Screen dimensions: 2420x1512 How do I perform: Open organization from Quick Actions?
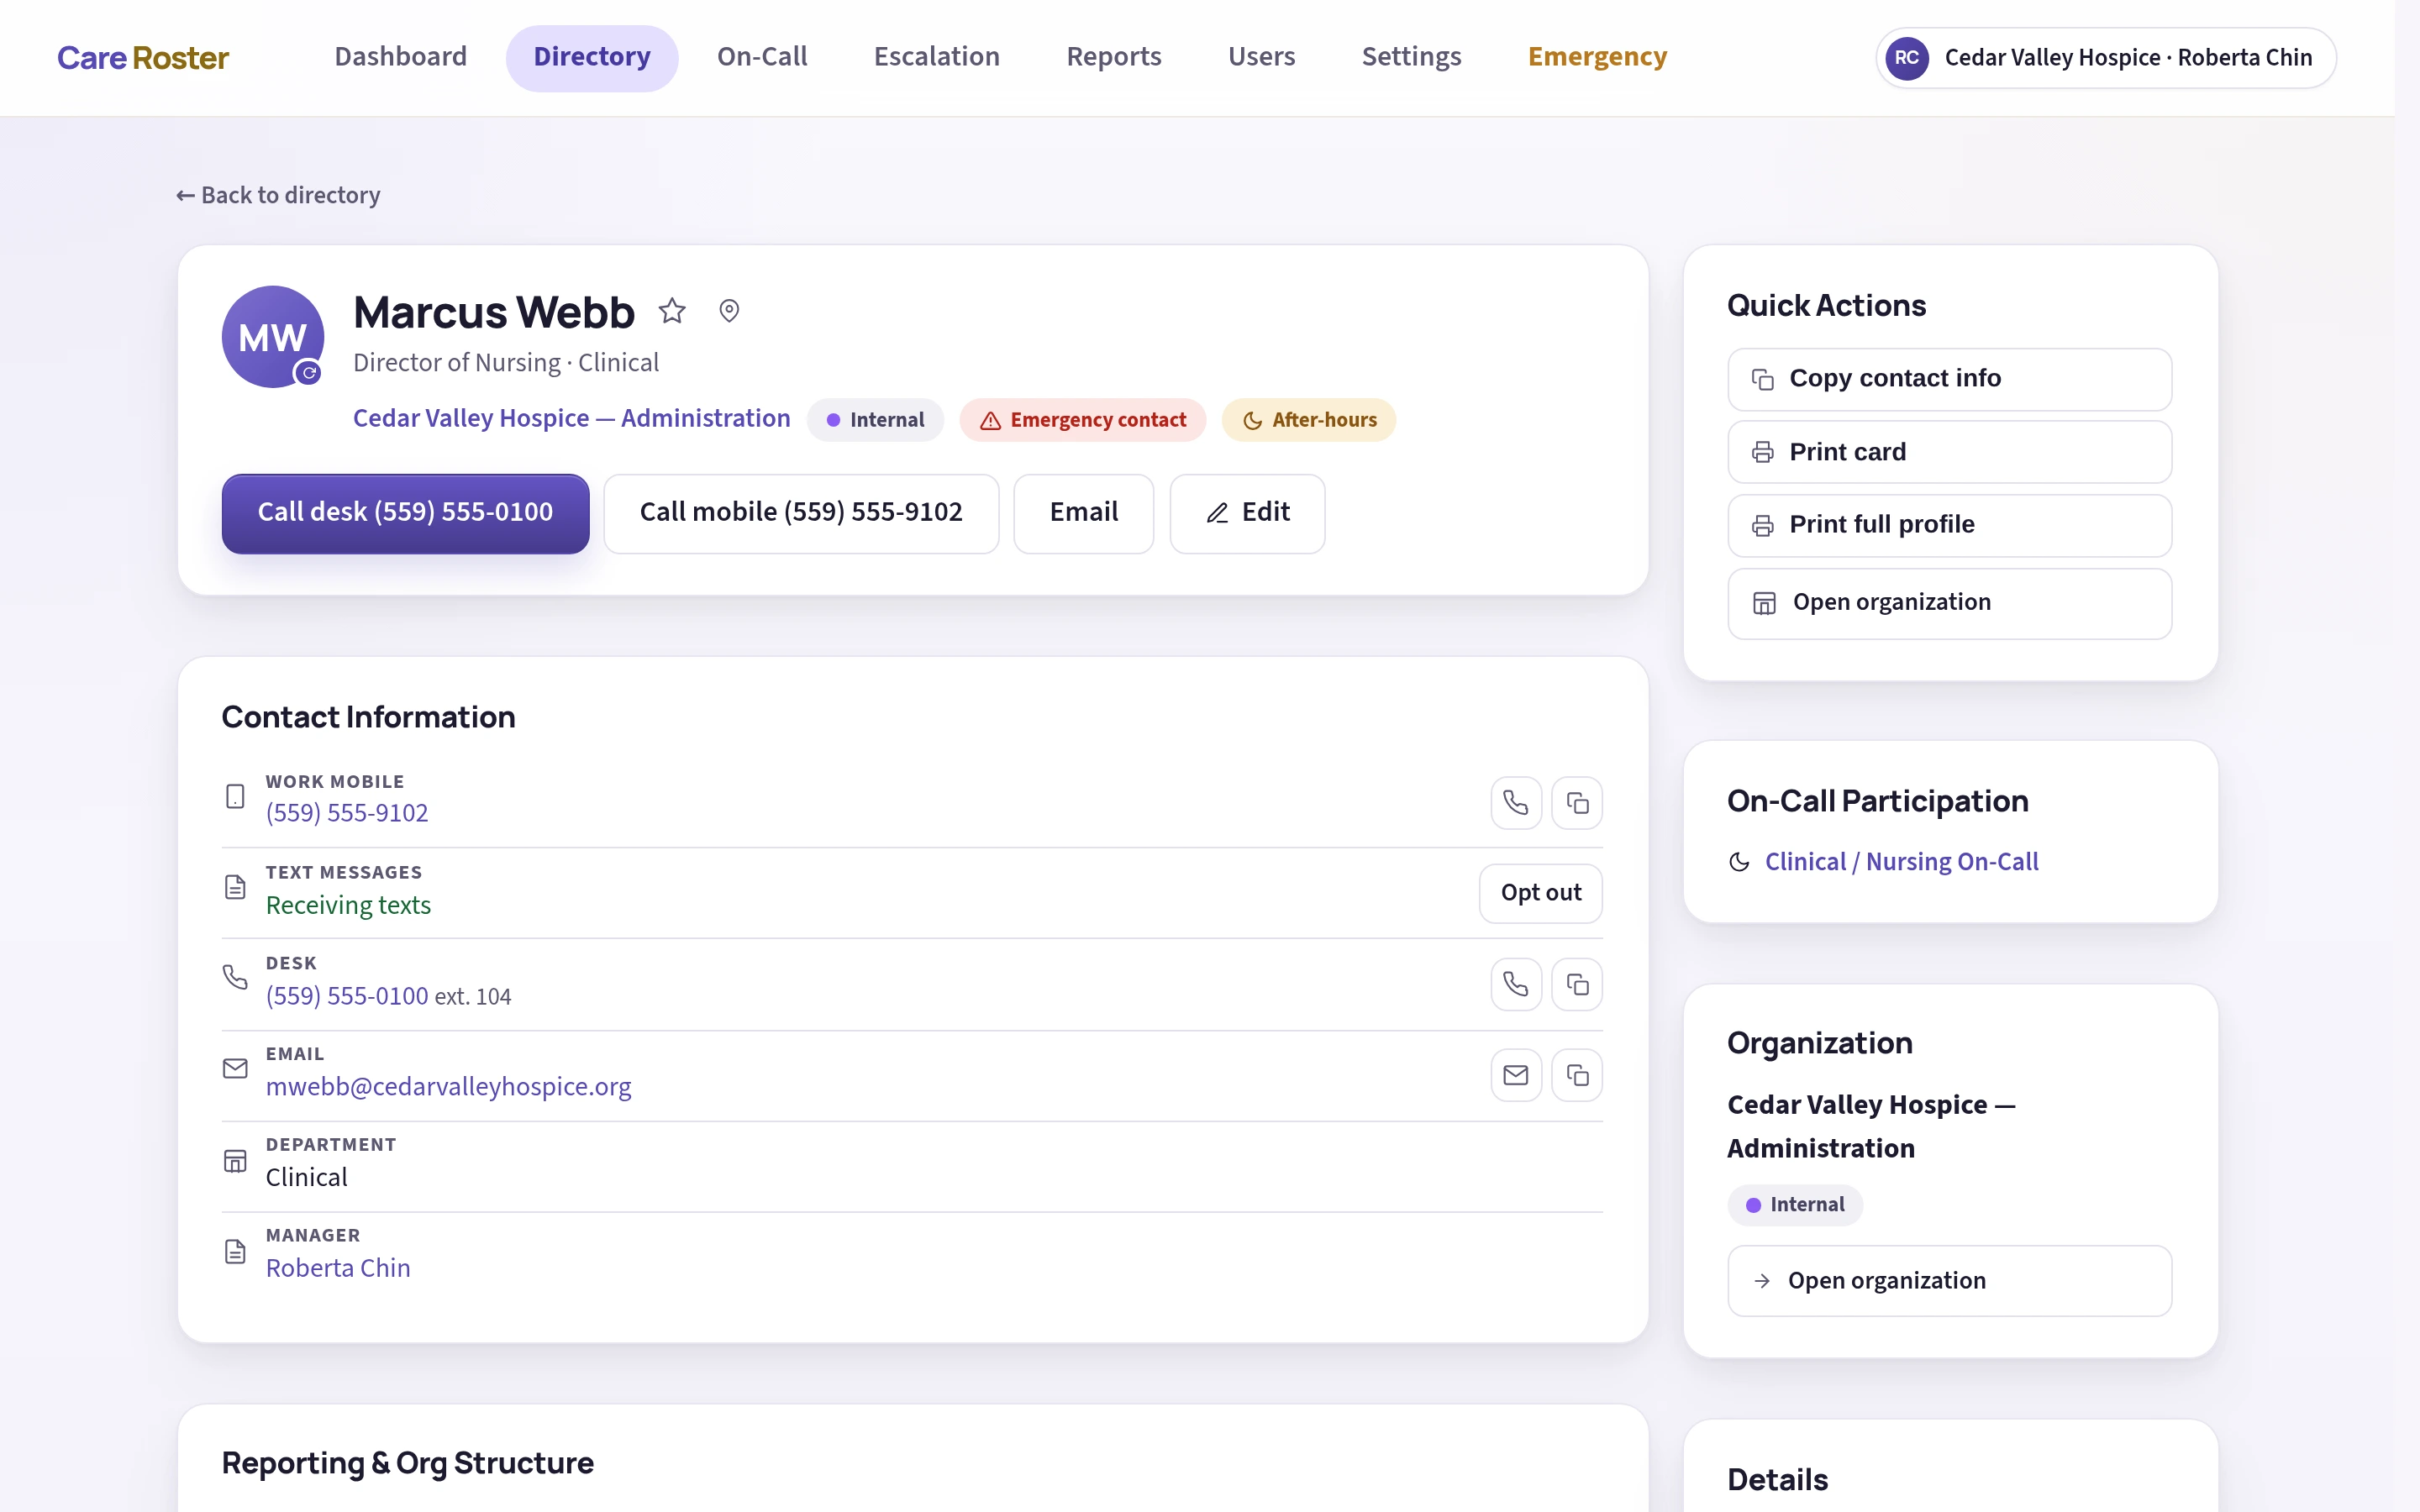point(1949,603)
